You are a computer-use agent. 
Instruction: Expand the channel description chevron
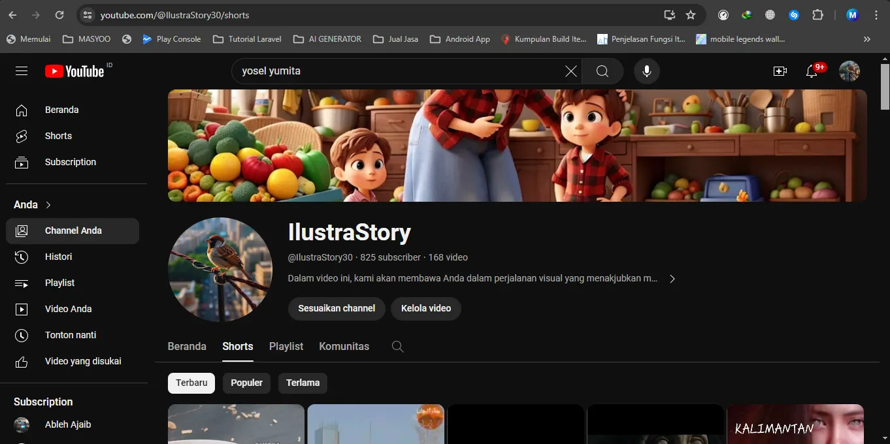coord(672,279)
